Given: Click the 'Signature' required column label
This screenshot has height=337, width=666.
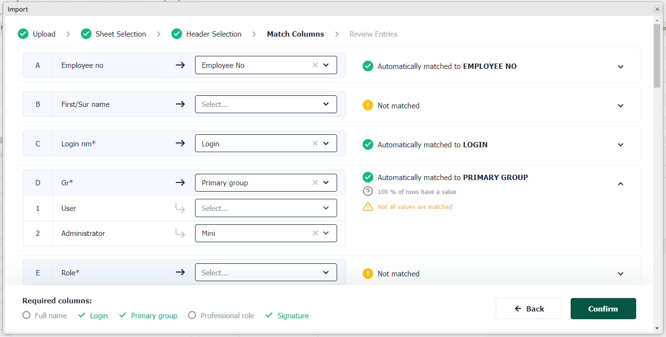Looking at the screenshot, I should point(293,315).
